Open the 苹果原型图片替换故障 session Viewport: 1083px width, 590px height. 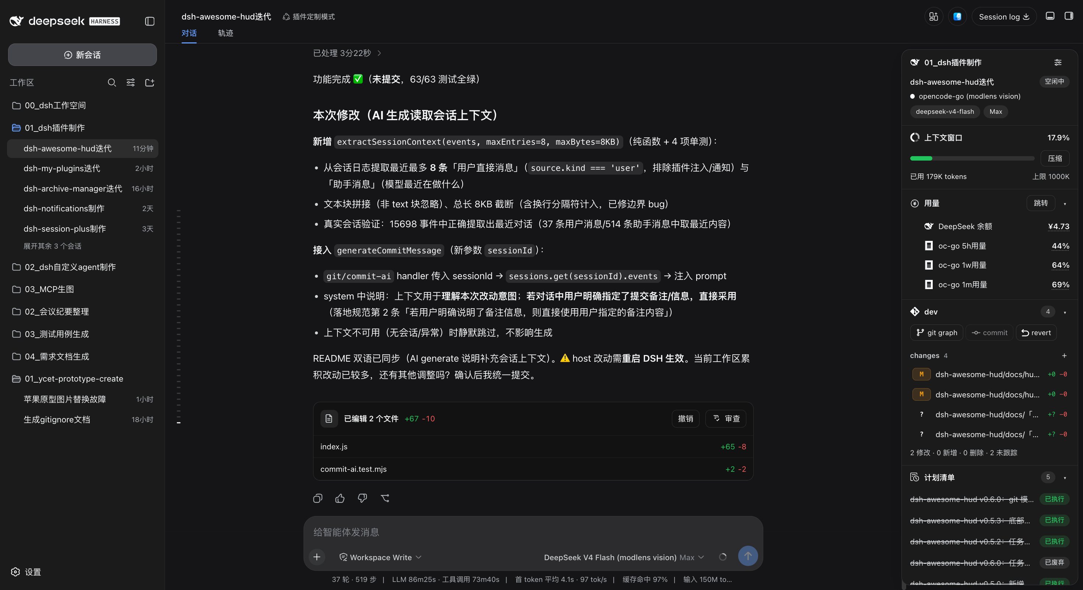(83, 399)
